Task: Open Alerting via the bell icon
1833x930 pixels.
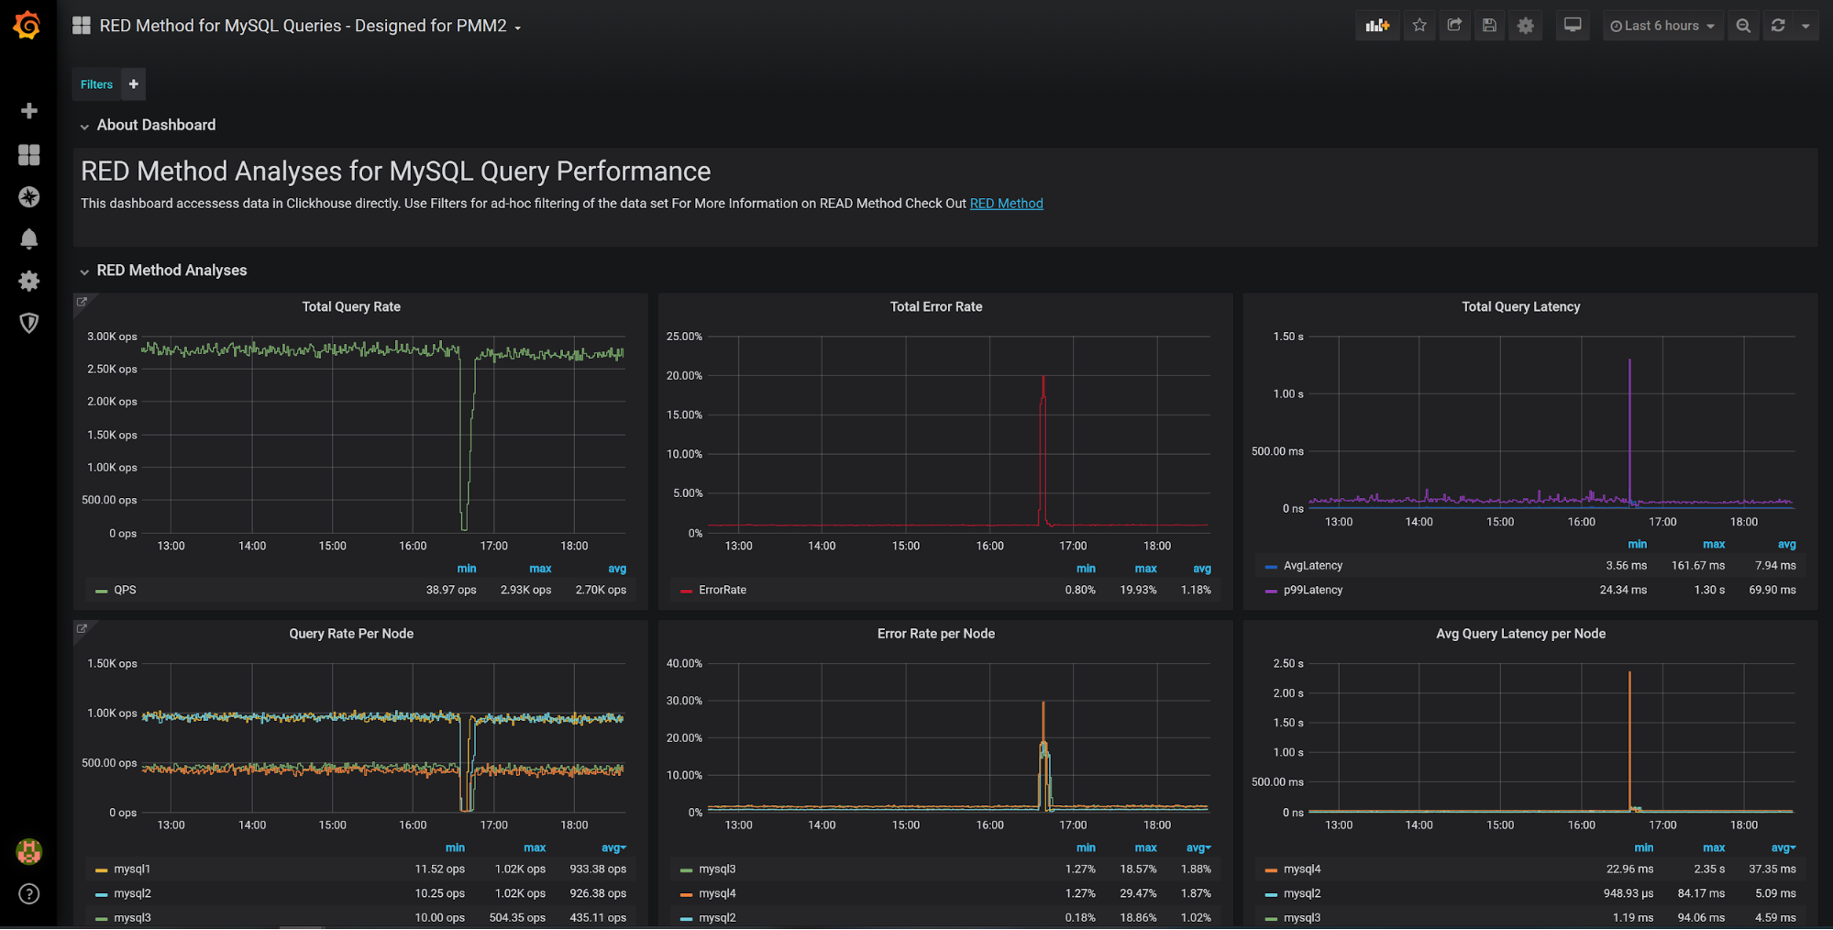Action: click(x=28, y=238)
